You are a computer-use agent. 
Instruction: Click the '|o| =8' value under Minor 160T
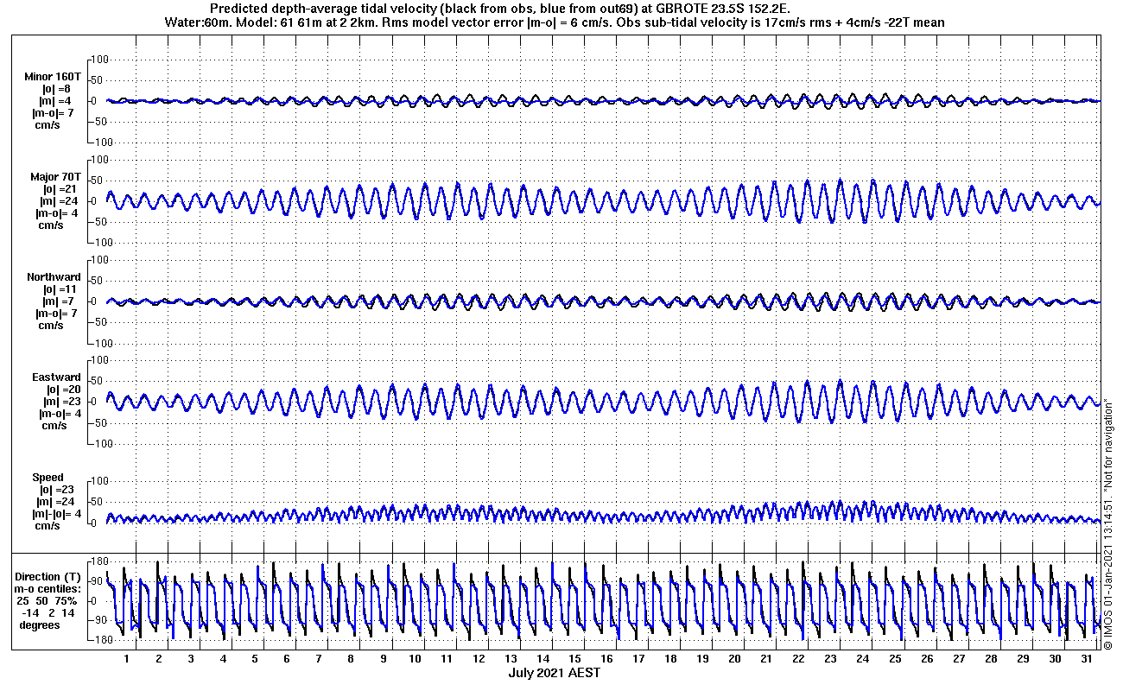[x=57, y=89]
